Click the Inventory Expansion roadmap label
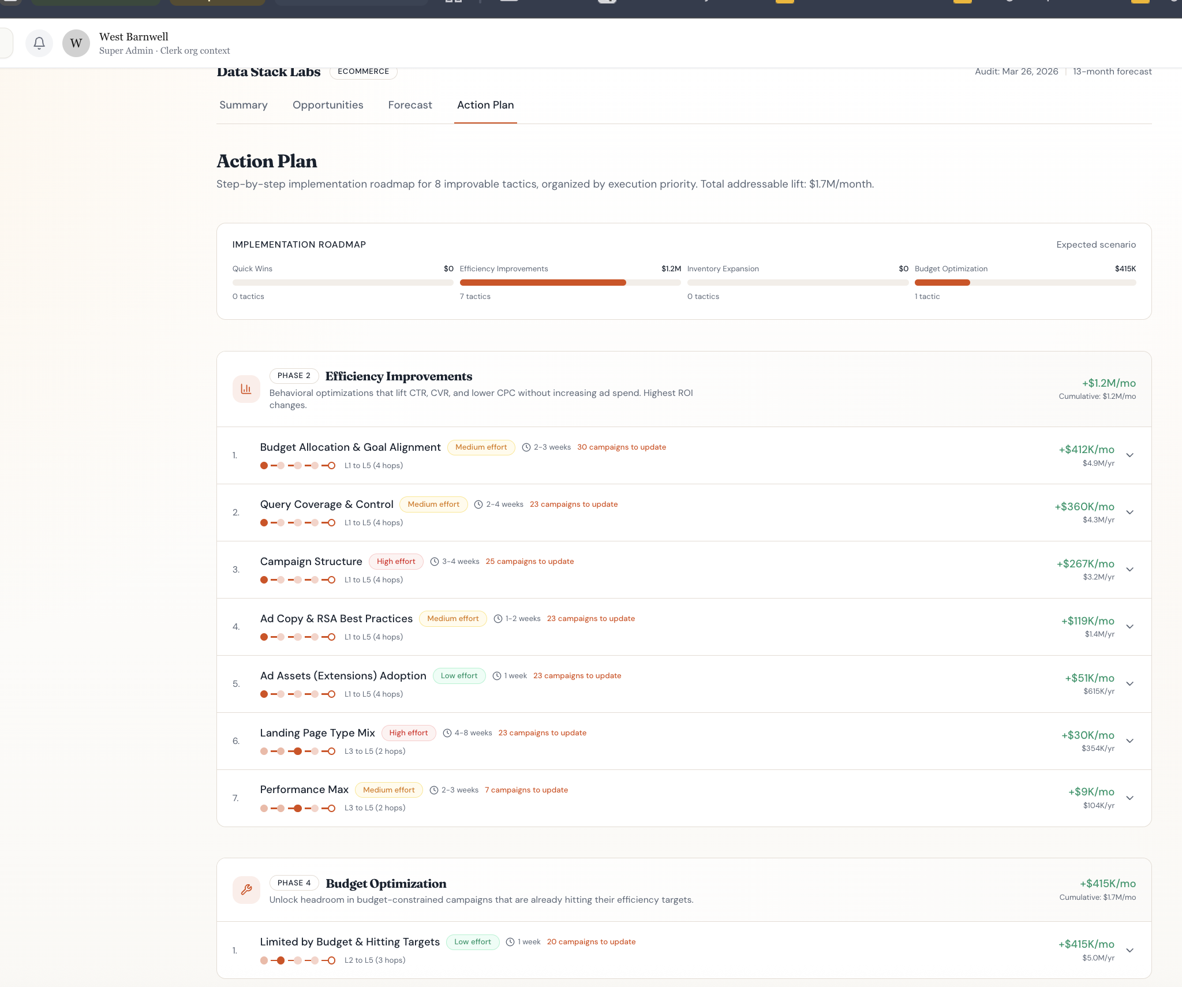This screenshot has width=1182, height=987. coord(723,269)
